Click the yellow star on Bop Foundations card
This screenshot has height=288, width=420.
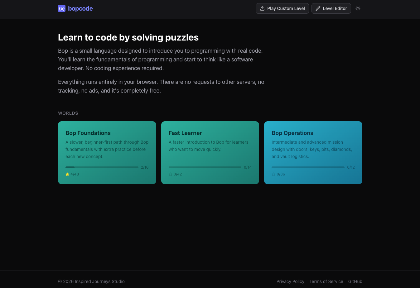(x=67, y=174)
